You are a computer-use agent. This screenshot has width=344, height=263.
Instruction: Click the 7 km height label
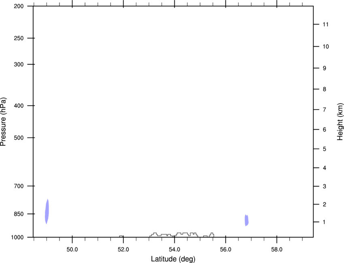[x=325, y=110]
